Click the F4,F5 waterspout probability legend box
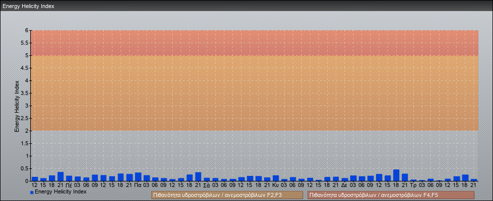The height and width of the screenshot is (201, 493). 391,195
